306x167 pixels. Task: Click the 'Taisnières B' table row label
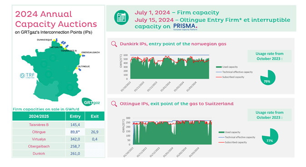[39, 125]
